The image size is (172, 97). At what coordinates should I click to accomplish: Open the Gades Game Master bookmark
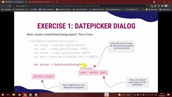click(x=80, y=10)
